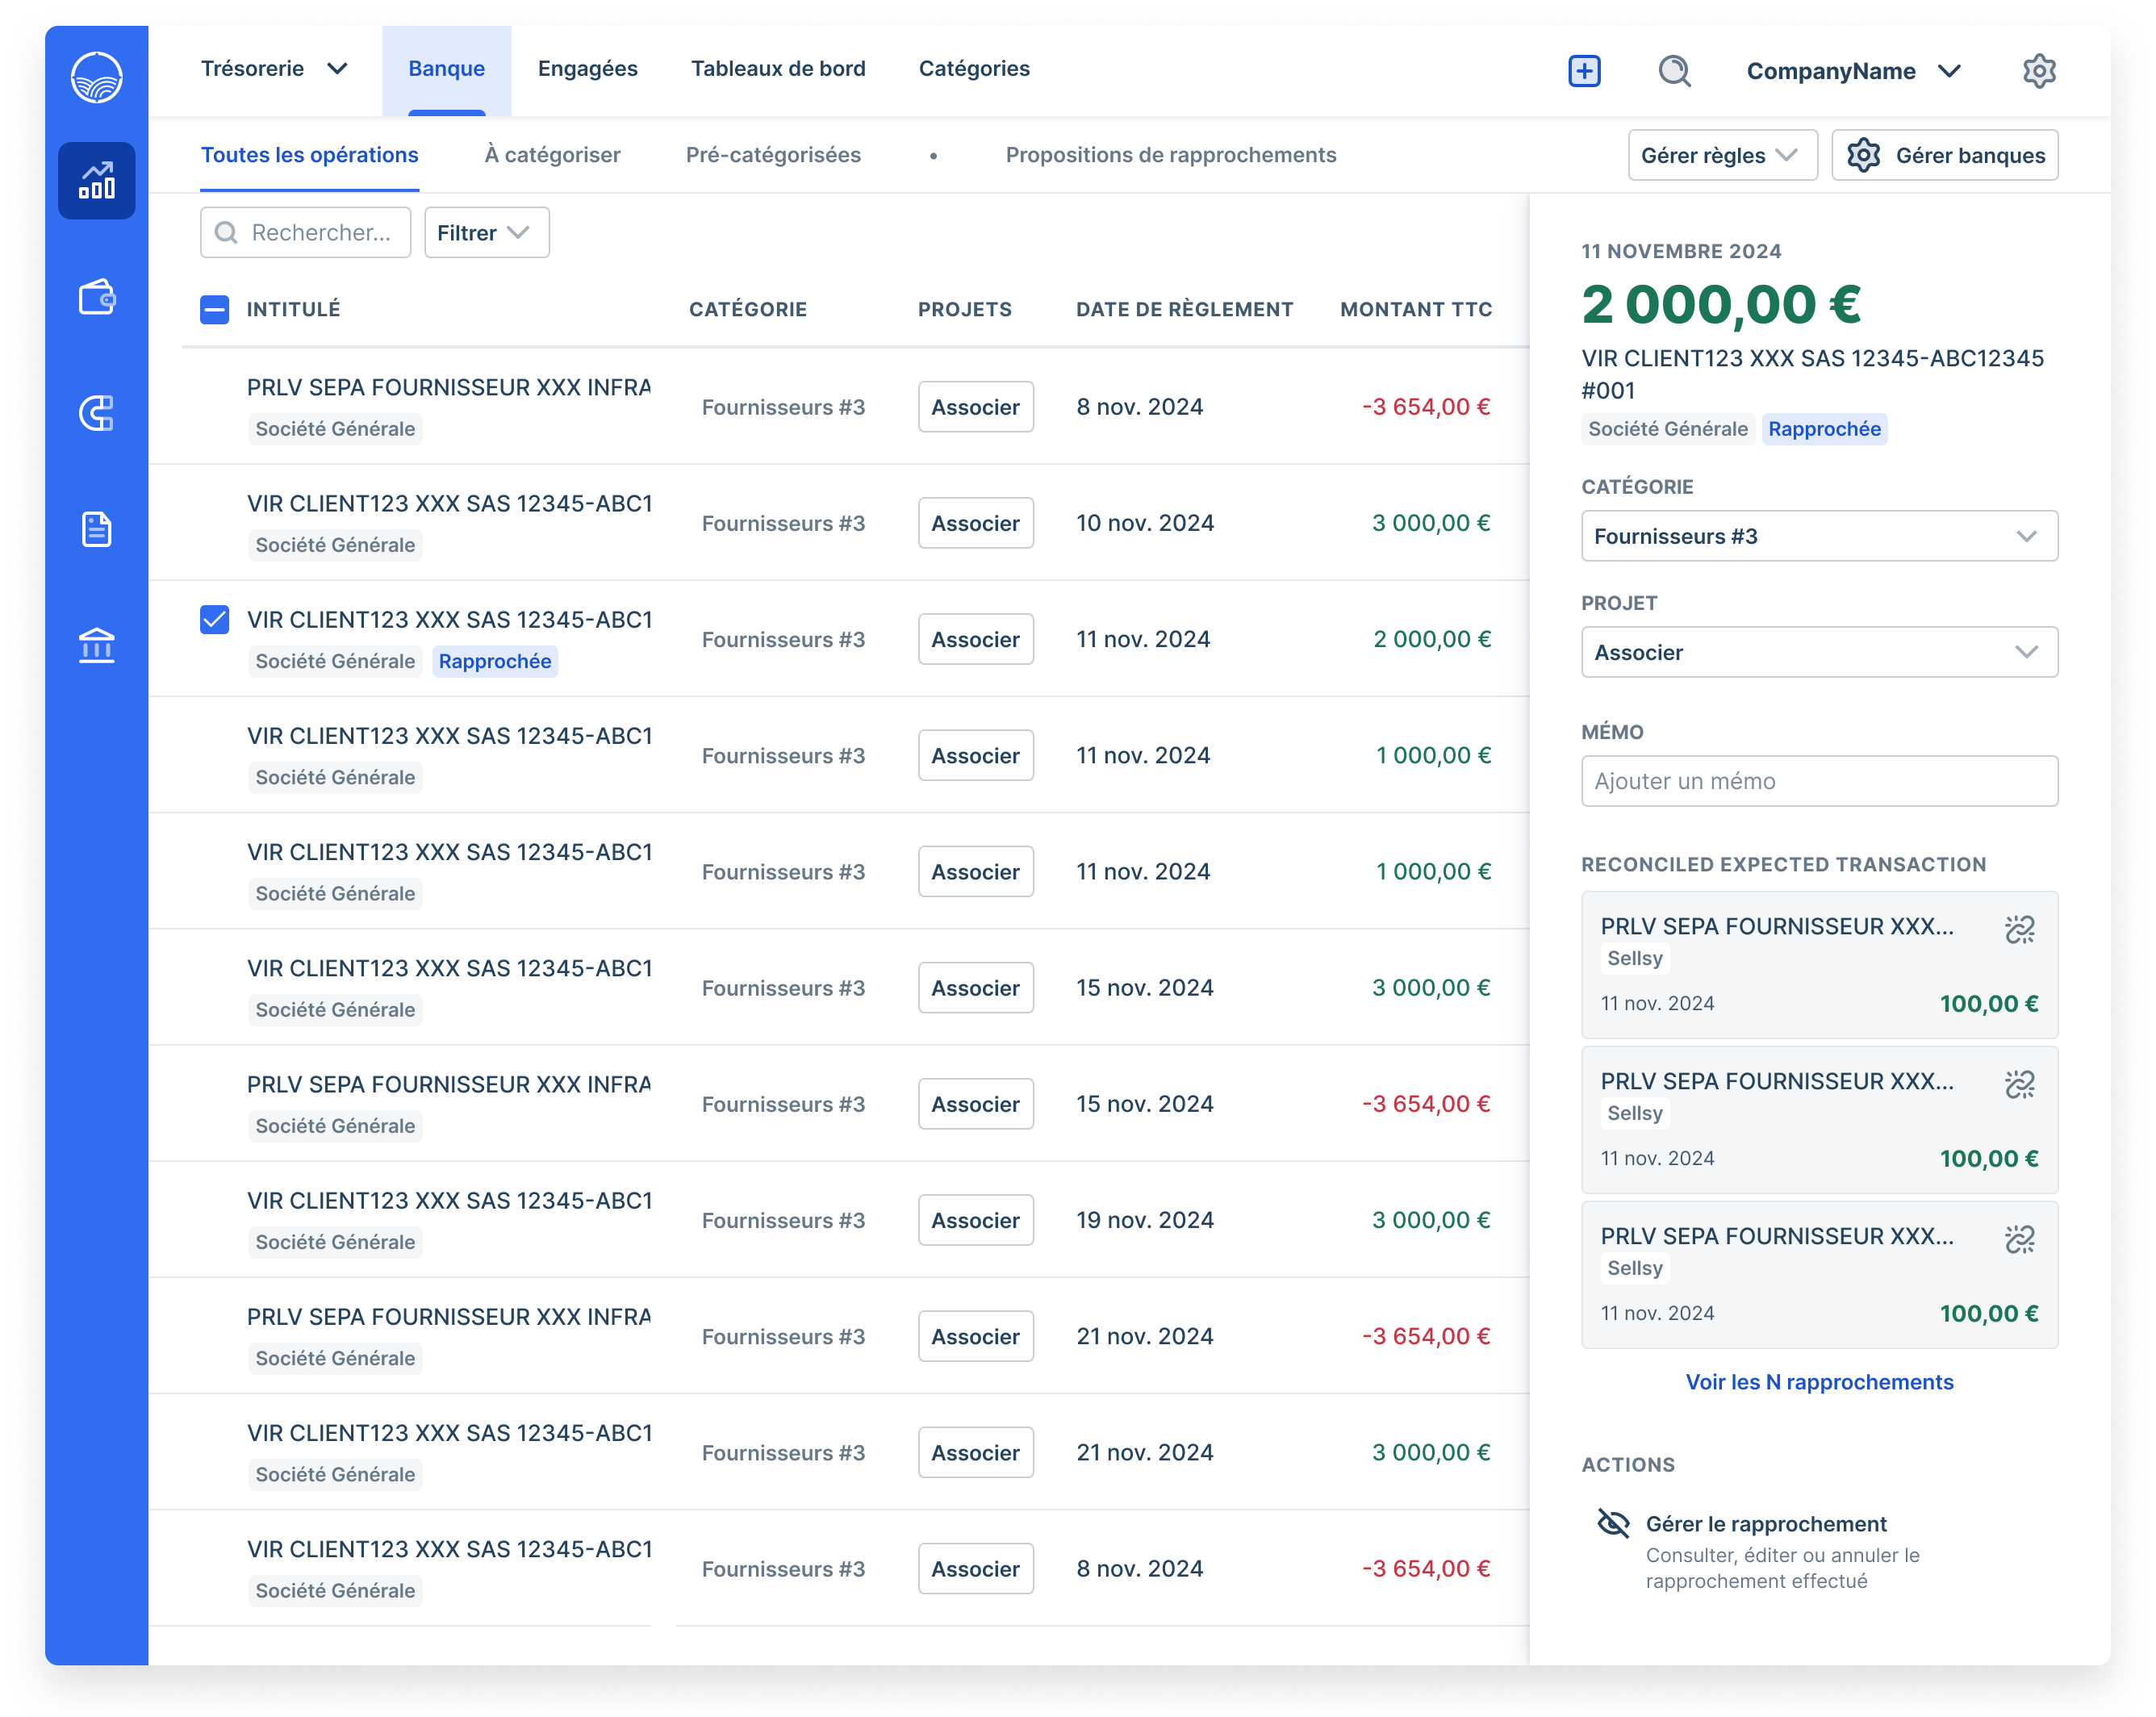Expand the Trésorerie dropdown menu
The width and height of the screenshot is (2156, 1717).
pyautogui.click(x=274, y=69)
